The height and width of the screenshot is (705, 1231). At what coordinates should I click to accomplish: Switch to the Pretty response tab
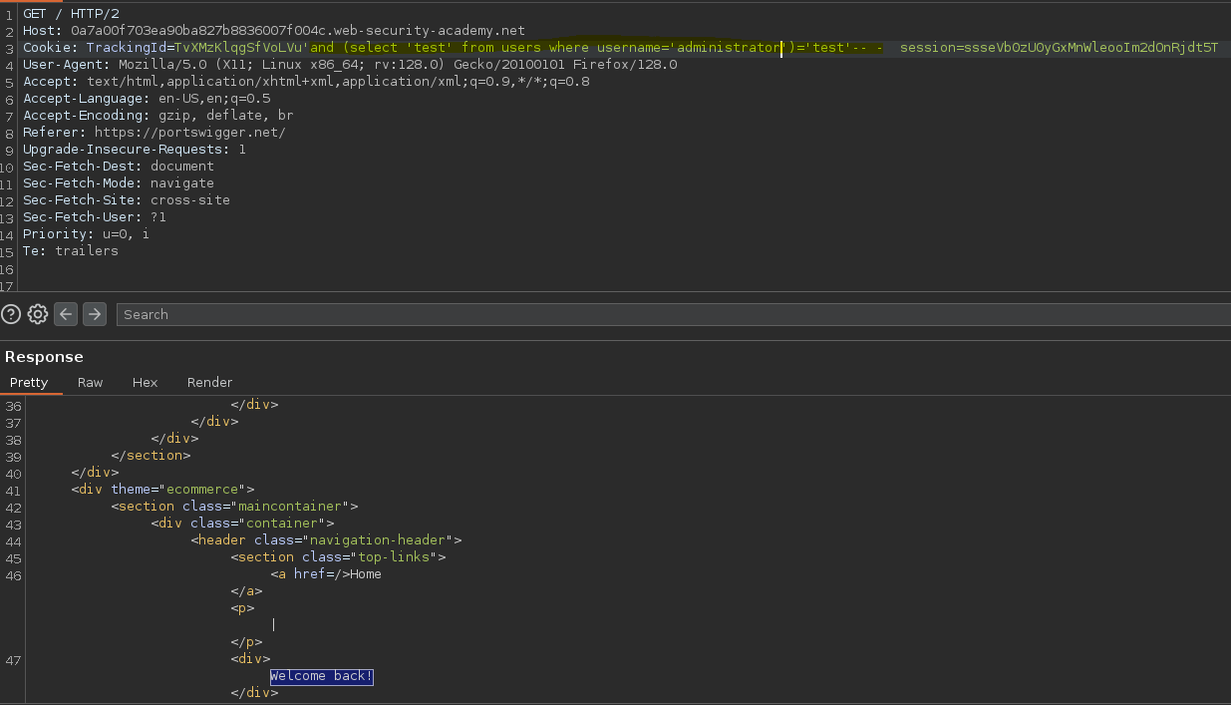tap(29, 383)
